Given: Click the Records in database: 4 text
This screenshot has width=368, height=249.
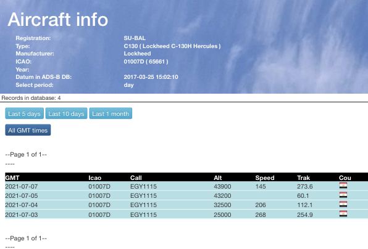Looking at the screenshot, I should click(31, 98).
